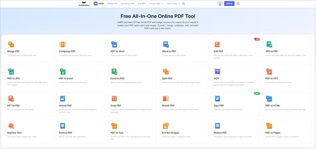Click the Merge PDF tool icon
This screenshot has width=316, height=149.
(x=11, y=44)
